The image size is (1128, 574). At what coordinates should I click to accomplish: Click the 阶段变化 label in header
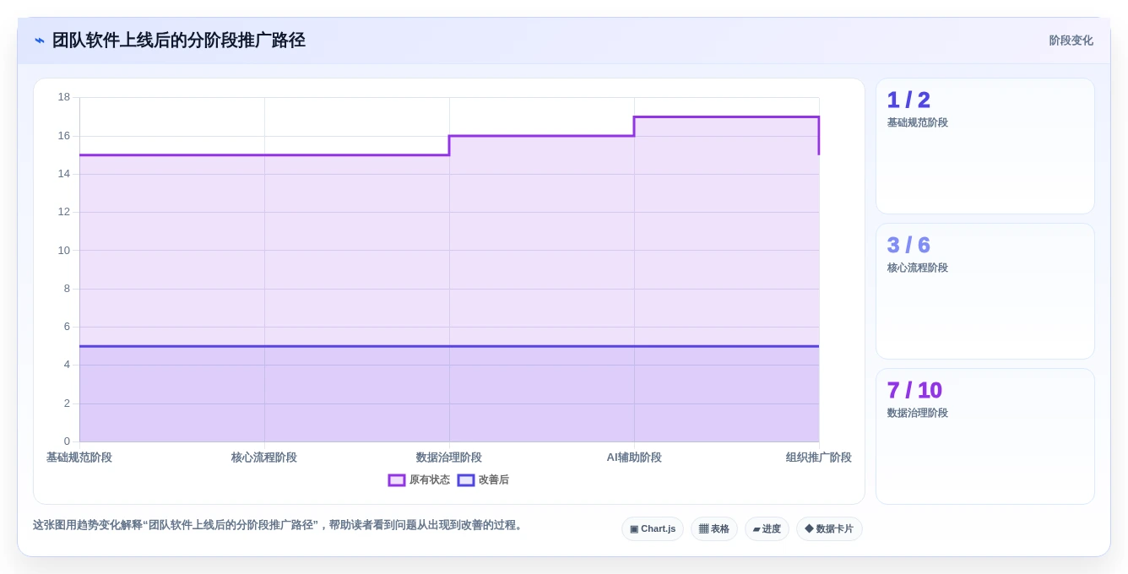1071,41
